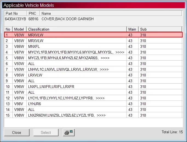187x142 pixels.
Task: Click V98W in row 14
Action: (19, 110)
